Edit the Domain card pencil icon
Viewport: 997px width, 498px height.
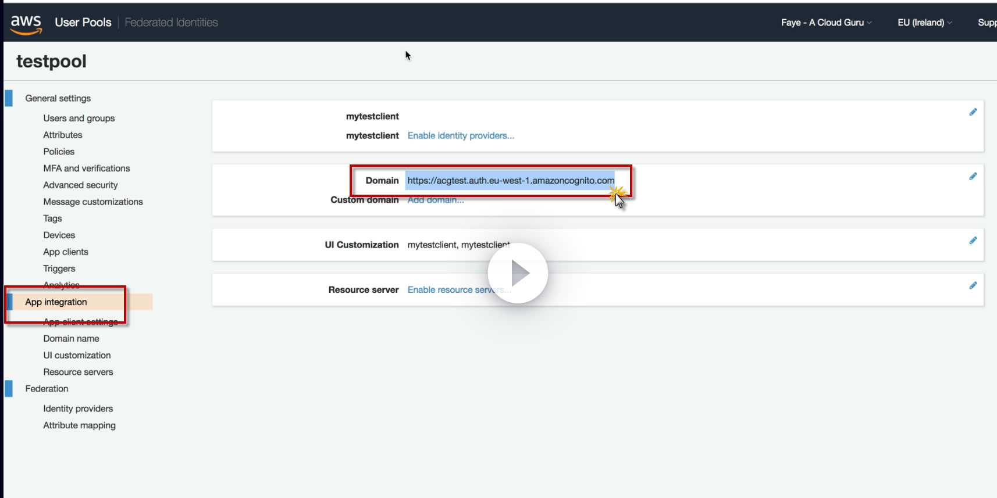[x=973, y=176]
